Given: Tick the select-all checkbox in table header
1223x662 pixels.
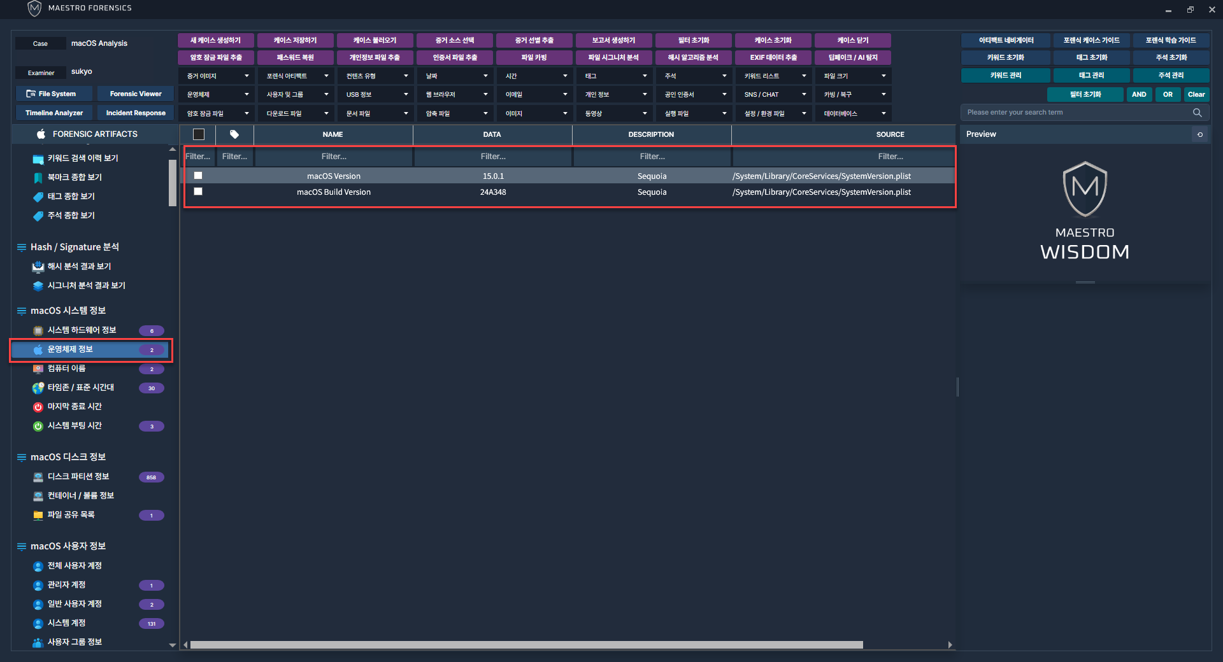Looking at the screenshot, I should click(x=199, y=134).
